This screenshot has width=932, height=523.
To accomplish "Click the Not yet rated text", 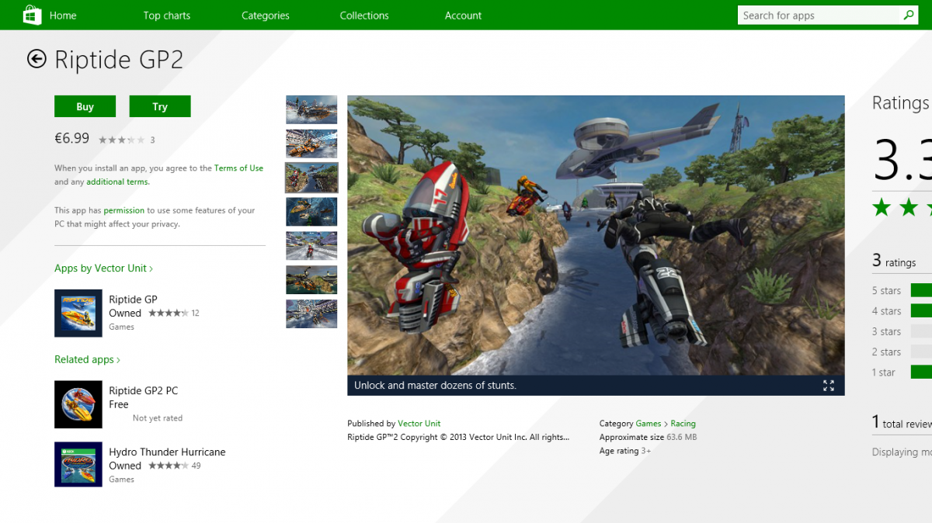I will 158,418.
